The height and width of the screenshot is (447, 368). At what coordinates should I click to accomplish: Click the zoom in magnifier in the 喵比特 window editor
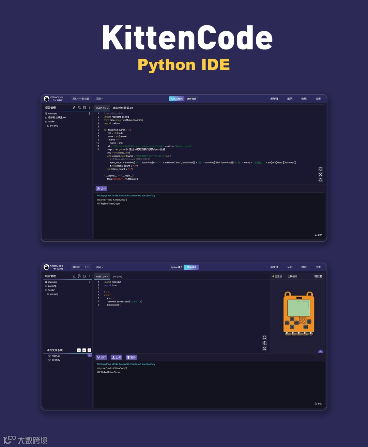[x=265, y=343]
